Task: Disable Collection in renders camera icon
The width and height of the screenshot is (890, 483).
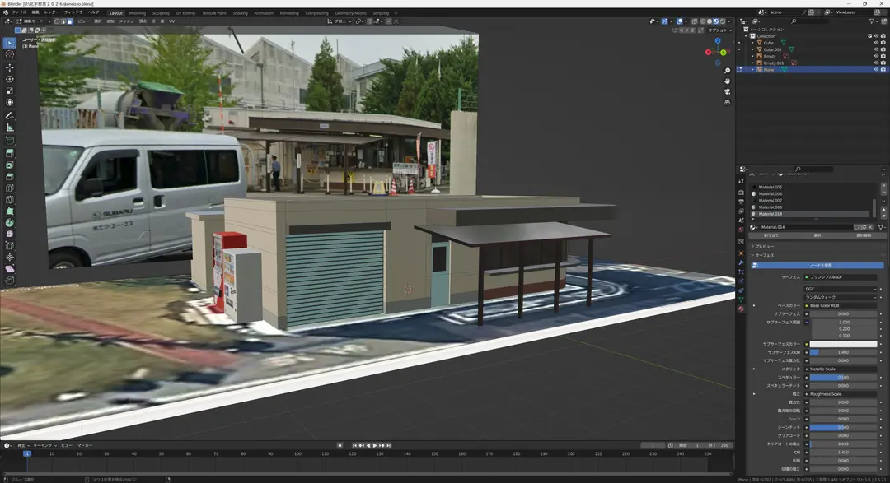Action: tap(883, 35)
